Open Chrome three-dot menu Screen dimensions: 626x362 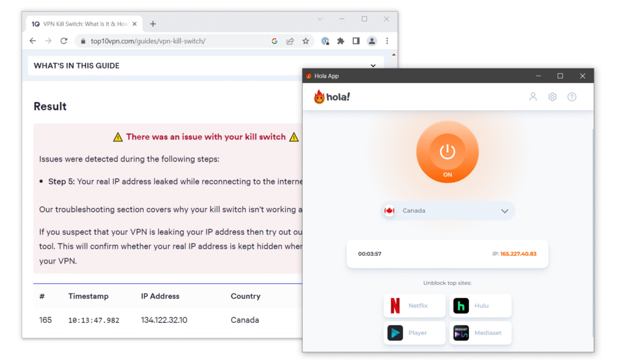click(387, 41)
